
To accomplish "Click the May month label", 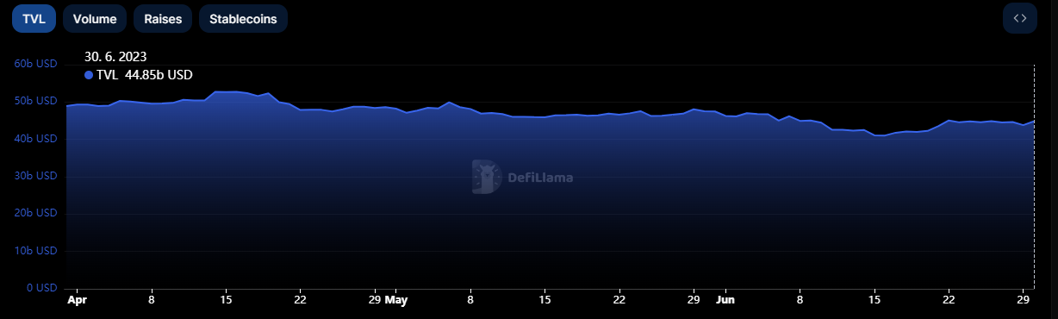I will [x=395, y=301].
